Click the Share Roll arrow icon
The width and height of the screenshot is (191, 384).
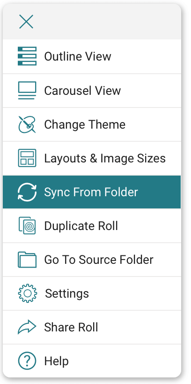[x=27, y=327]
